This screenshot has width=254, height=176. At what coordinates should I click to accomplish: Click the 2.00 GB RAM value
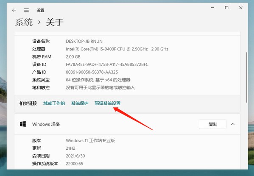(x=73, y=57)
